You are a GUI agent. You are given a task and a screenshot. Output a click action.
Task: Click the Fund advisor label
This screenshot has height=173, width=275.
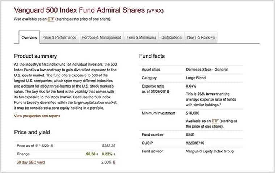tap(152, 151)
